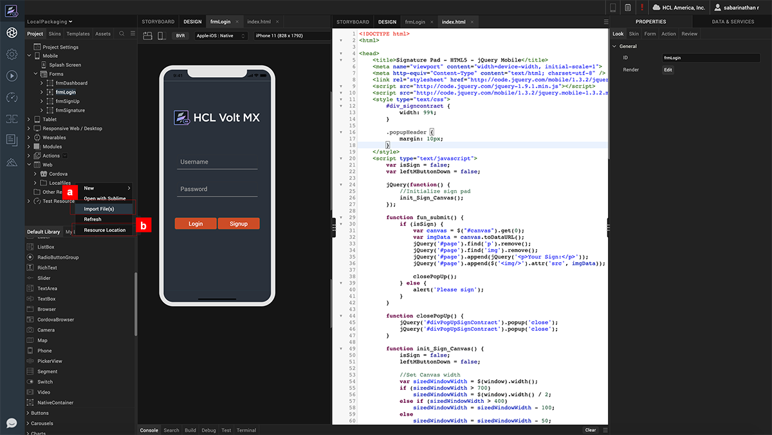Screen dimensions: 772x435
Task: Click the speedometer icon in left sidebar
Action: 12,97
